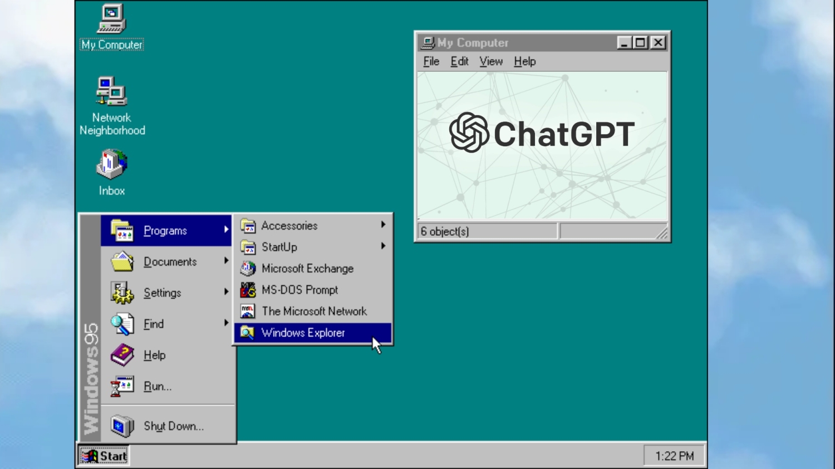Open Microsoft Exchange from Programs submenu
The height and width of the screenshot is (469, 835).
click(x=313, y=268)
